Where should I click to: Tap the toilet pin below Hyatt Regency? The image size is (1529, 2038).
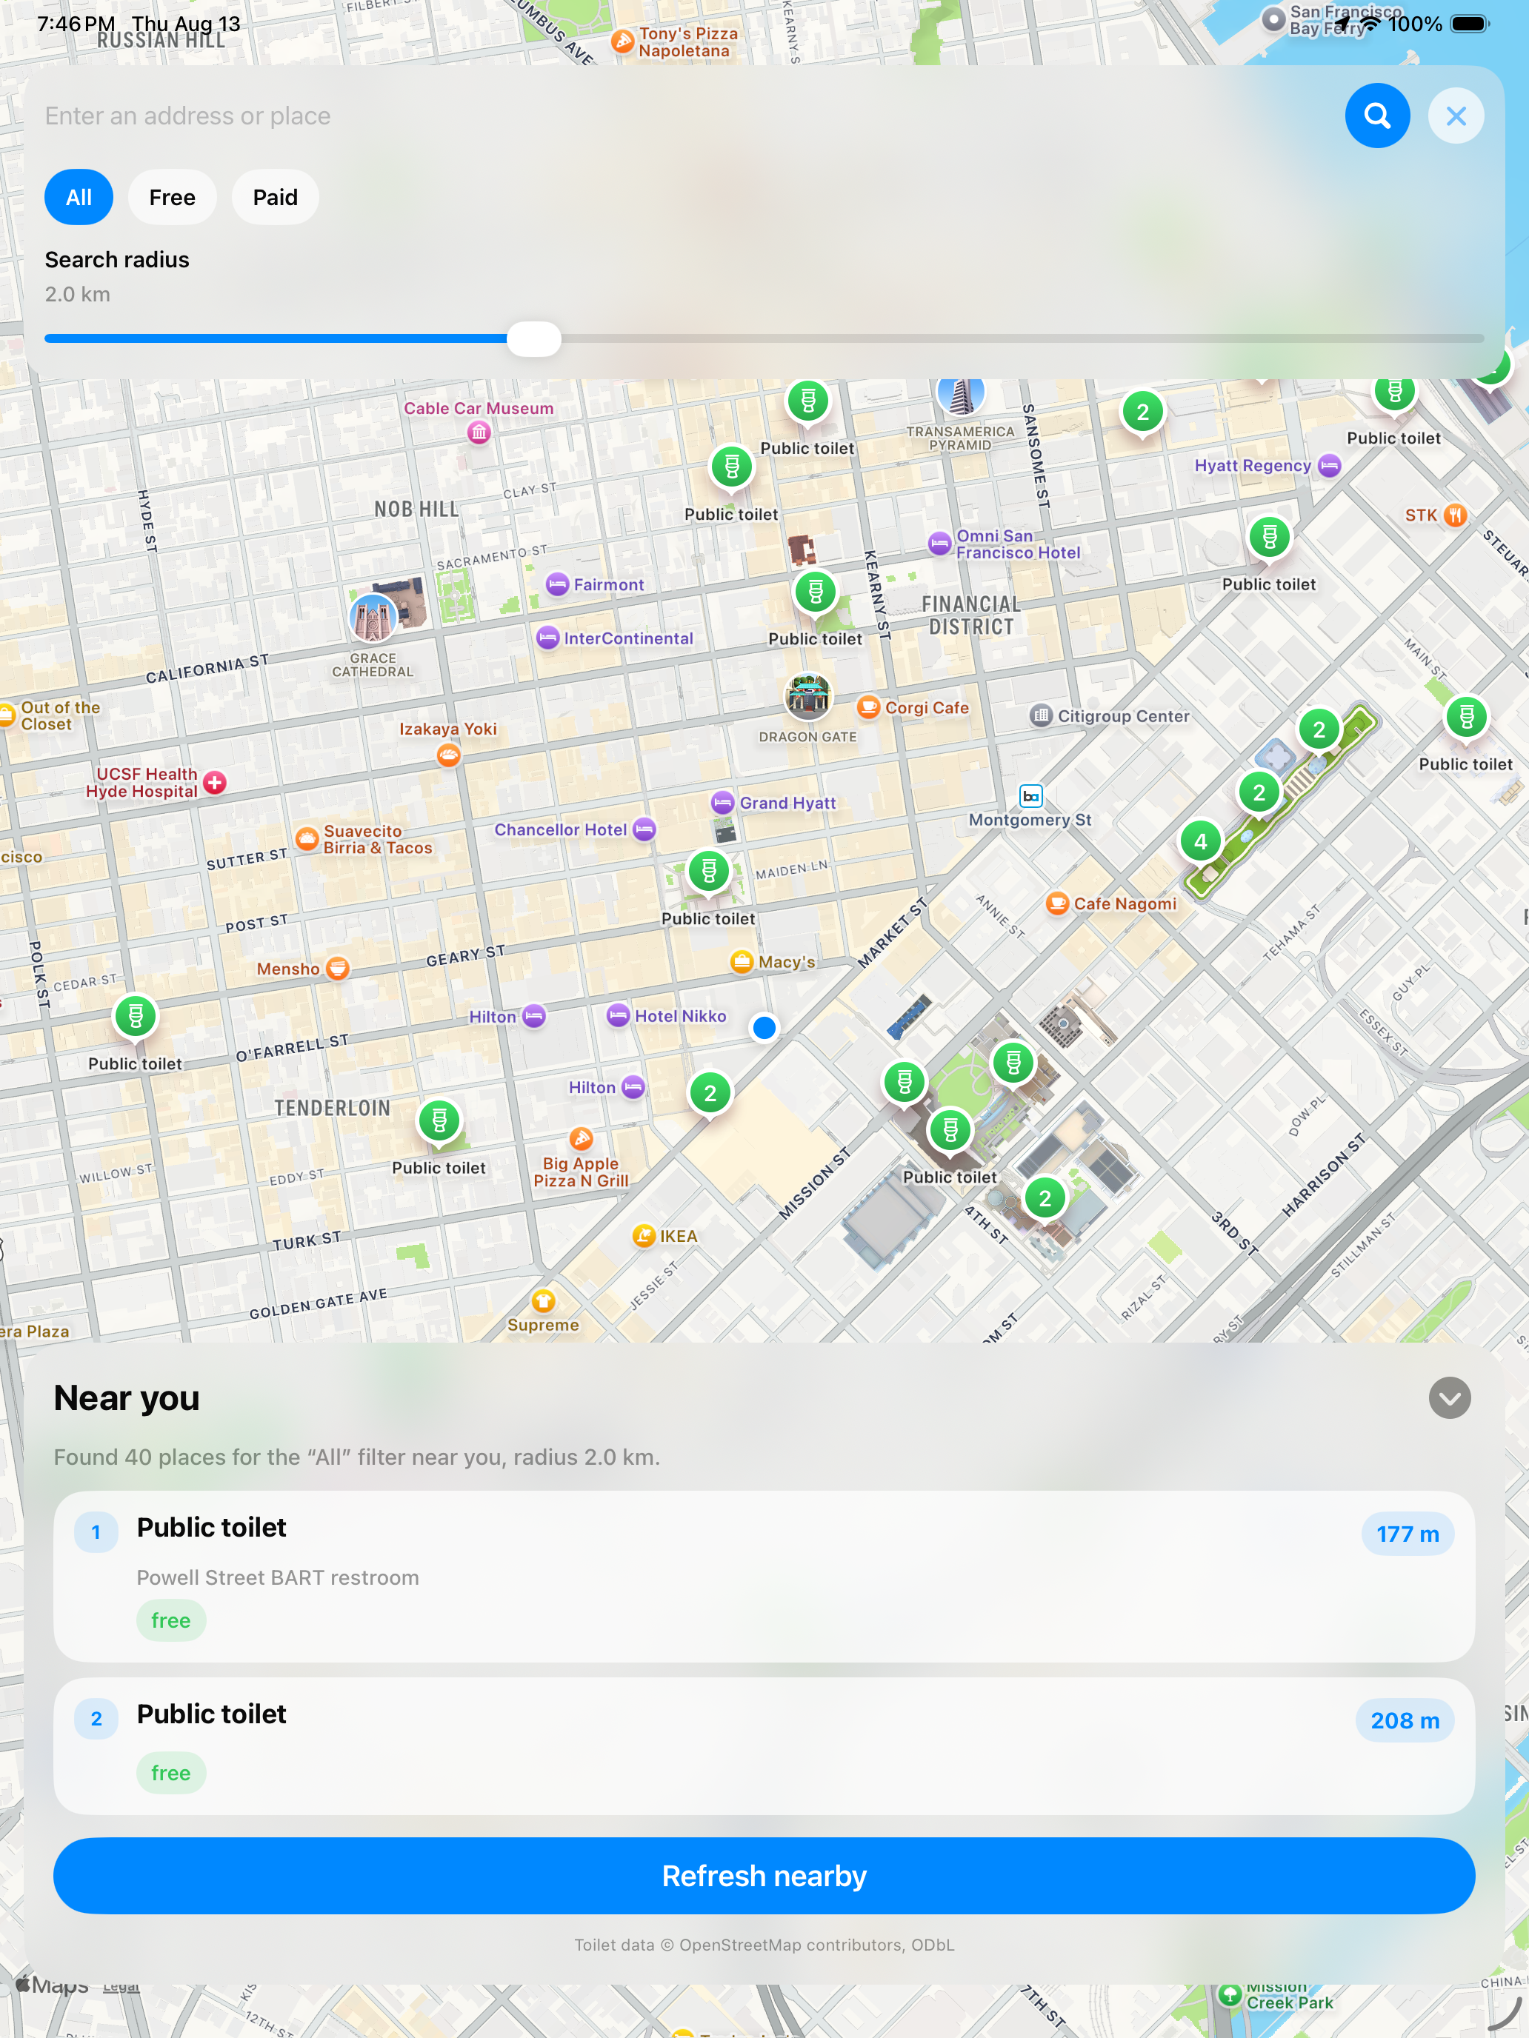click(x=1269, y=537)
